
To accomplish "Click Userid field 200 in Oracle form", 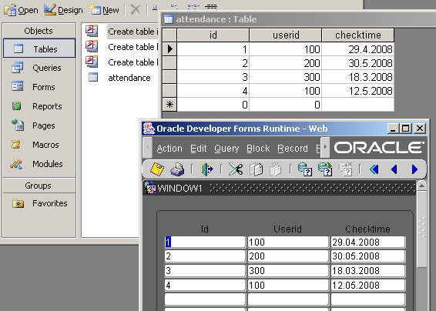I will [288, 256].
